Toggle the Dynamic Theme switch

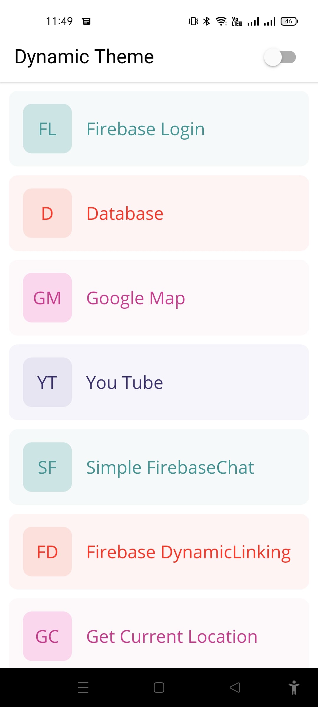click(280, 57)
